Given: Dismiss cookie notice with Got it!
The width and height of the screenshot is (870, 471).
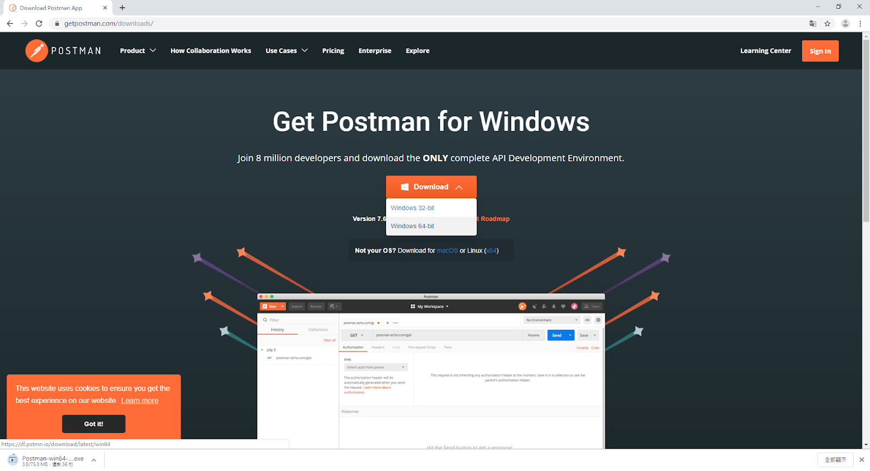Looking at the screenshot, I should pyautogui.click(x=94, y=424).
